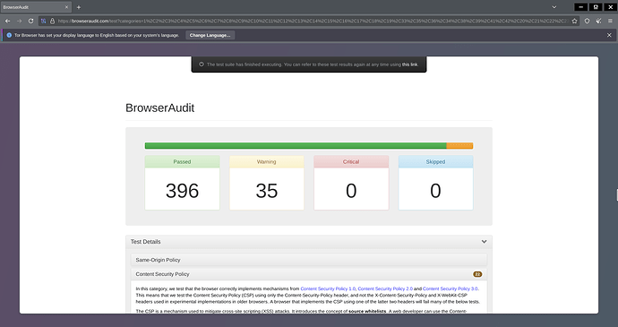Open the Content Security Policy 1.0 link
Screen dimensions: 618x327
(x=328, y=288)
